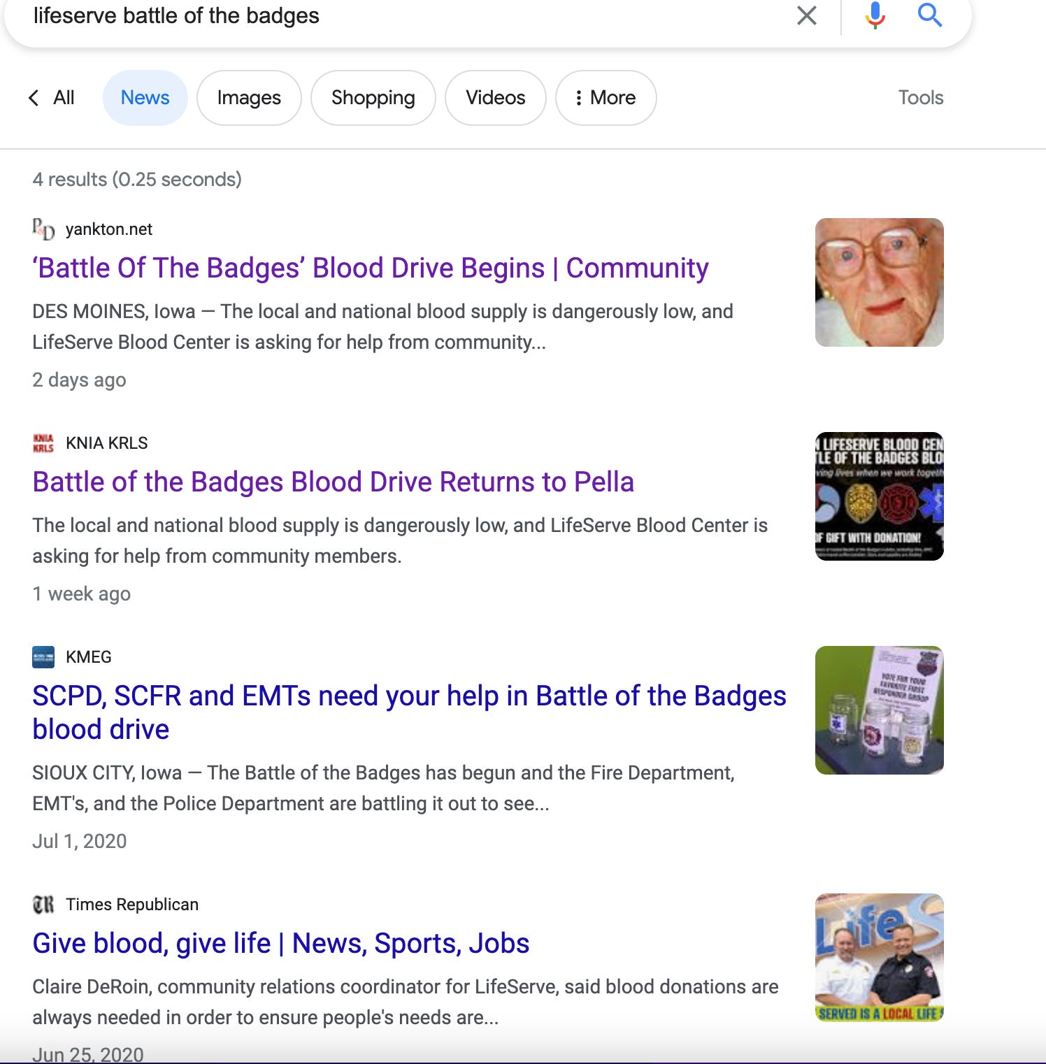
Task: Click '4 results (0.25 seconds)' text
Action: coord(137,180)
